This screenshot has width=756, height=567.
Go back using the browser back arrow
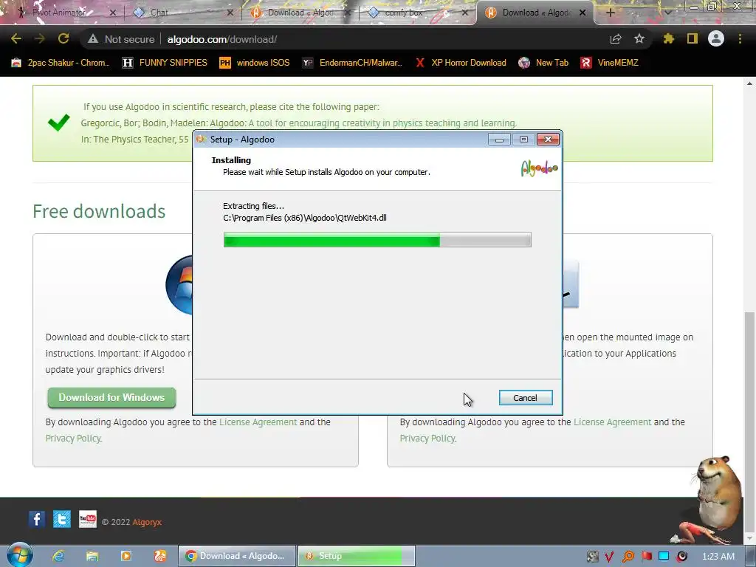16,39
